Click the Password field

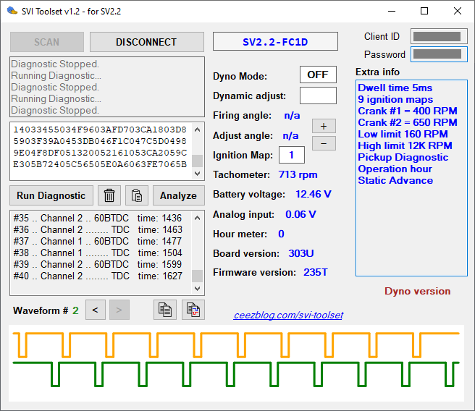point(439,54)
